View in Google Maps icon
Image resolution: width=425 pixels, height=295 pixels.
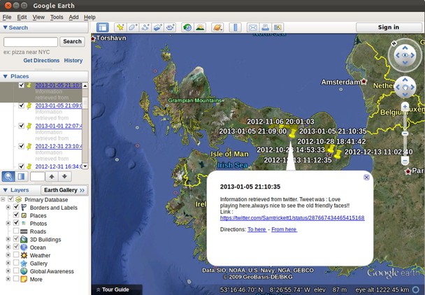tap(278, 27)
